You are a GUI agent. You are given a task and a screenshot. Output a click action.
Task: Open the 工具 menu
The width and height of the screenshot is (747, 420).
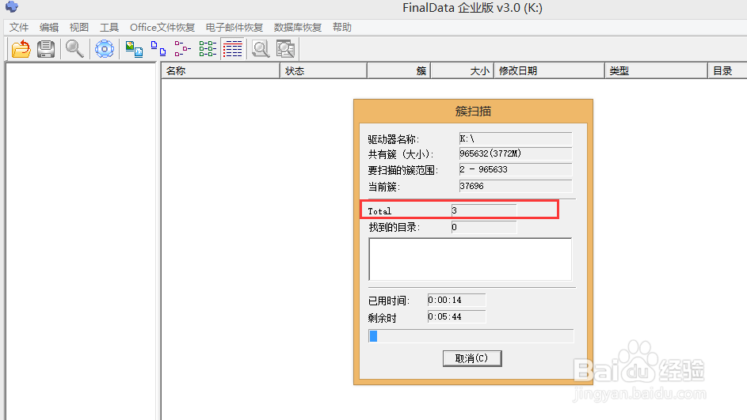tap(109, 28)
